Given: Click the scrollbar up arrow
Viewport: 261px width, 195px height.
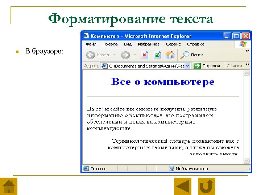Looking at the screenshot, I should click(x=246, y=73).
